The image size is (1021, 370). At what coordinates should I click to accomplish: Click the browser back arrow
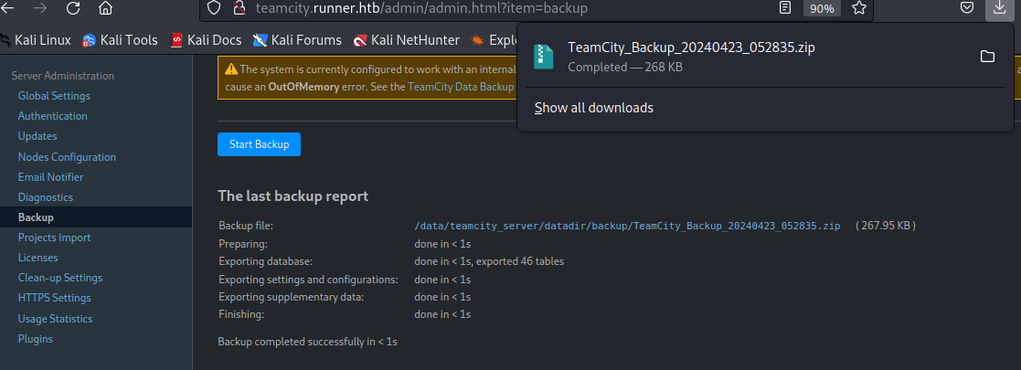9,8
